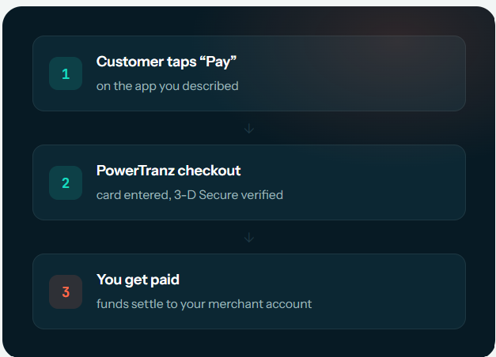Screen dimensions: 496x357
Task: Click the step 1 number badge
Action: pos(66,73)
